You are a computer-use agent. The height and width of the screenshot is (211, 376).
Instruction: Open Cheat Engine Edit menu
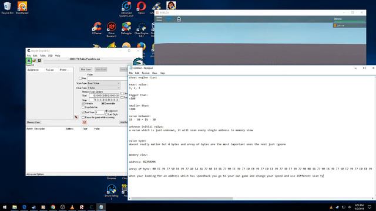[35, 56]
